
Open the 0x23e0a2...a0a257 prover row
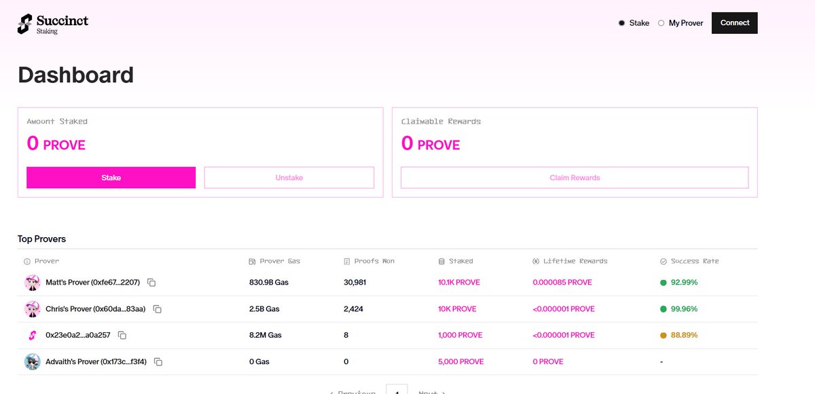click(388, 336)
